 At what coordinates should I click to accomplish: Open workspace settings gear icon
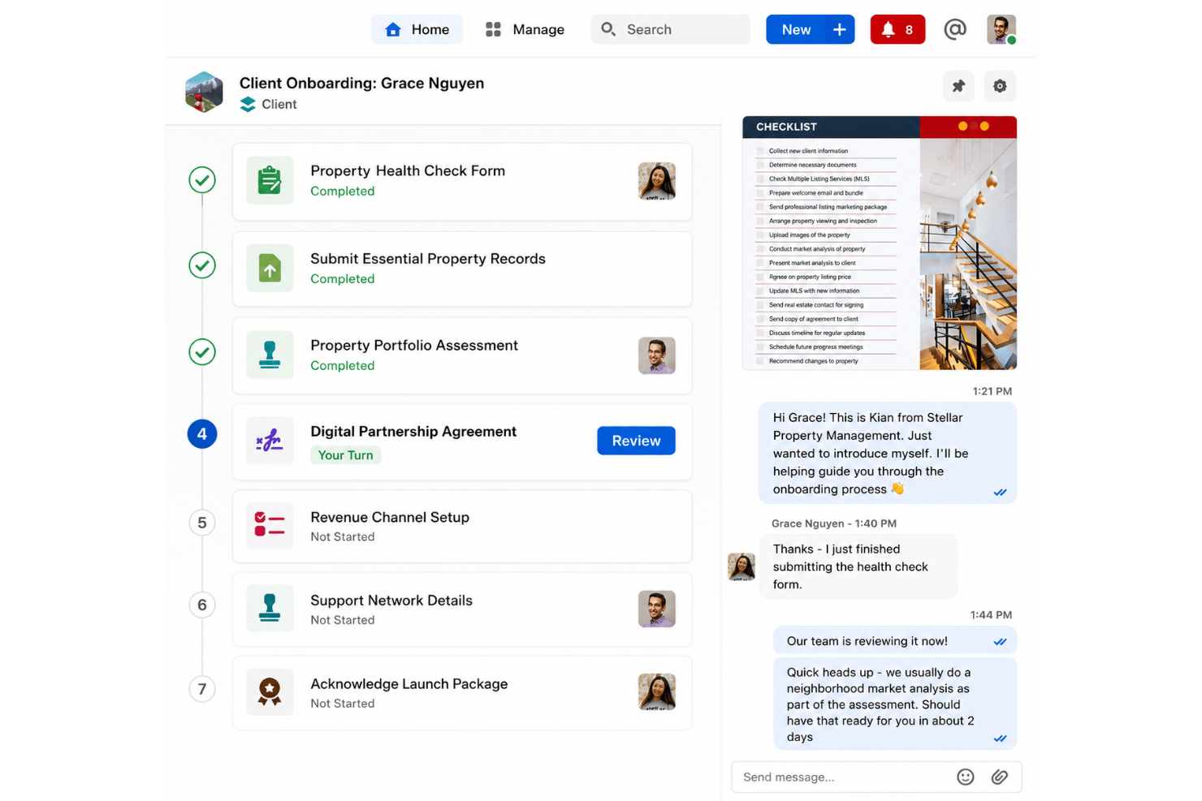[1000, 86]
